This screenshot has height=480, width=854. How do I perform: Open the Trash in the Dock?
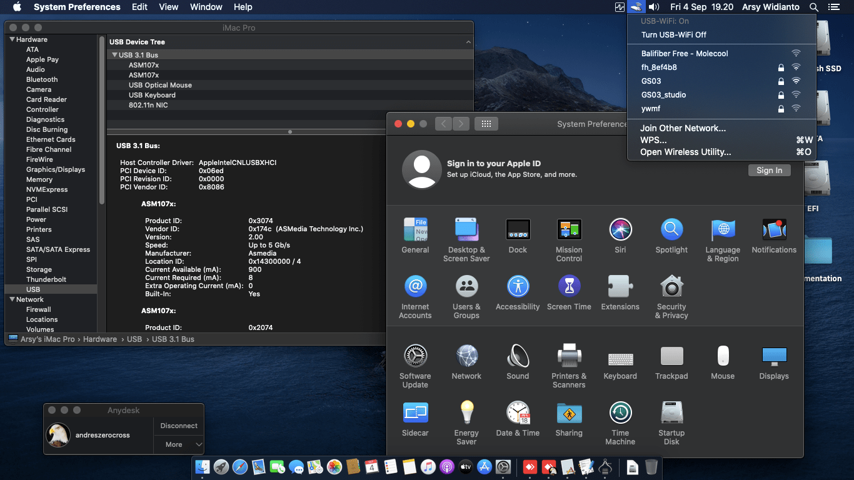coord(651,466)
